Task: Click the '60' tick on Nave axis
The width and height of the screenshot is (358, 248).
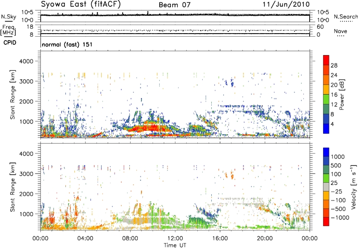Action: pos(320,27)
